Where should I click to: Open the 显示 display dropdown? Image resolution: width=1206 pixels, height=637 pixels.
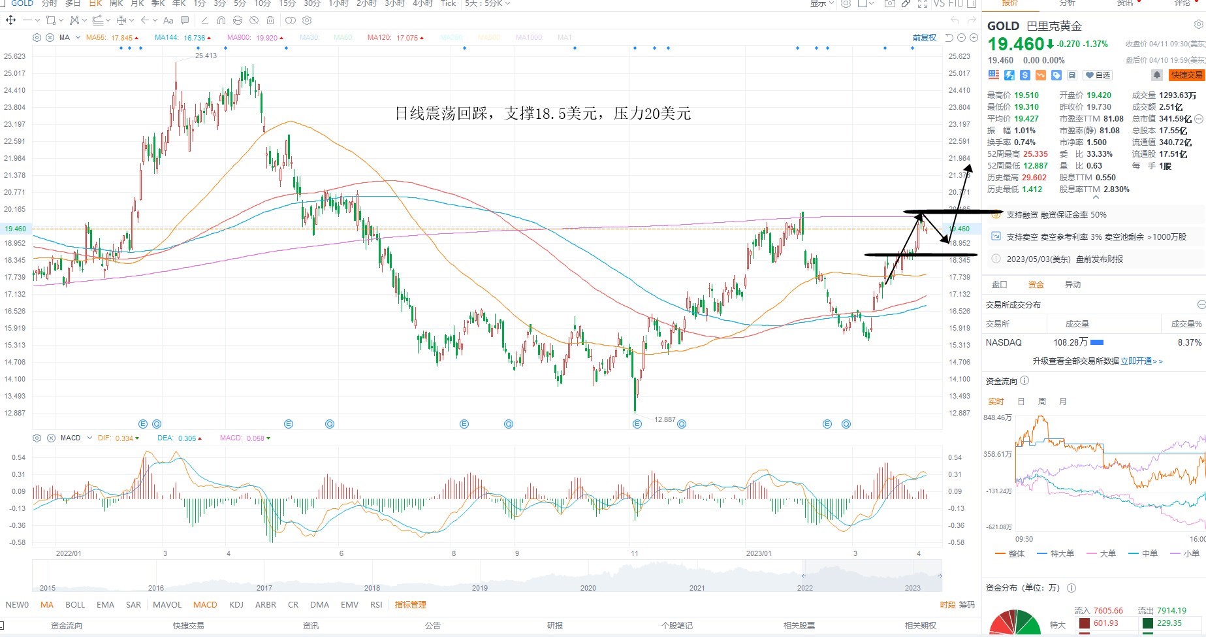[822, 3]
